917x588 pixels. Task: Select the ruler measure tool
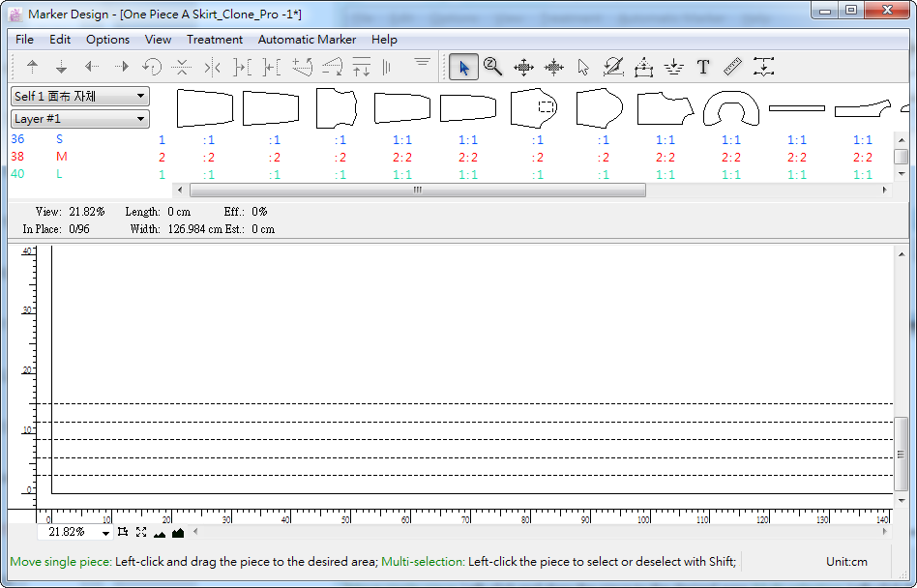(732, 67)
